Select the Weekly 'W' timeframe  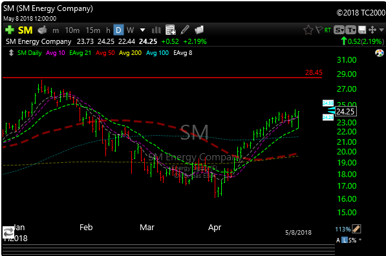tap(130, 30)
